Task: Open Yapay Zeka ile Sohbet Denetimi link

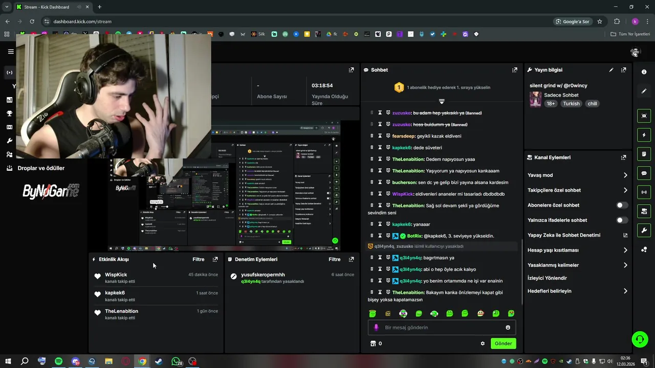Action: click(577, 235)
